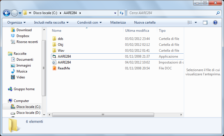Select AARE284 breadcrumb in address bar
This screenshot has height=136, width=224.
(70, 13)
